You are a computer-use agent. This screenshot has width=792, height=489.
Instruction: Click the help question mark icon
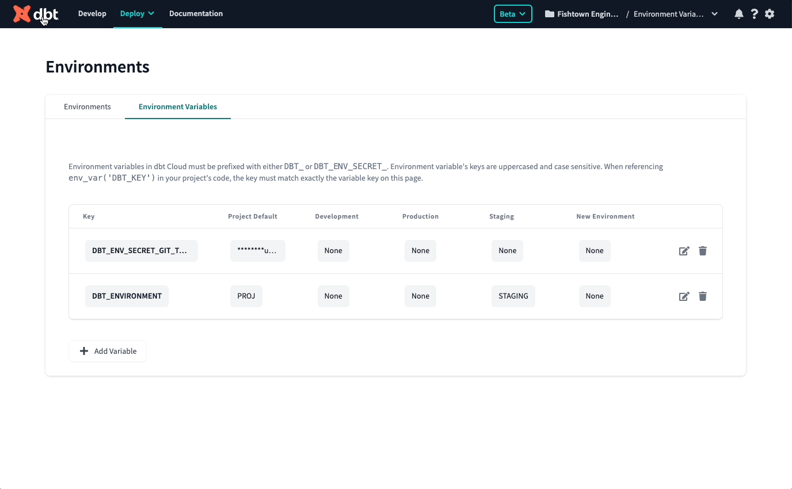pyautogui.click(x=754, y=13)
